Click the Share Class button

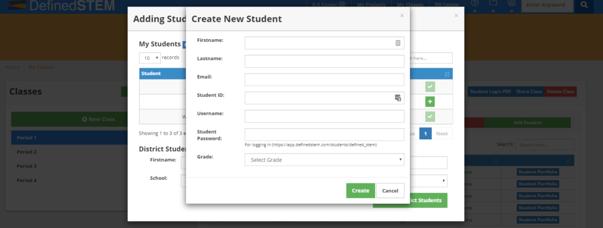529,91
